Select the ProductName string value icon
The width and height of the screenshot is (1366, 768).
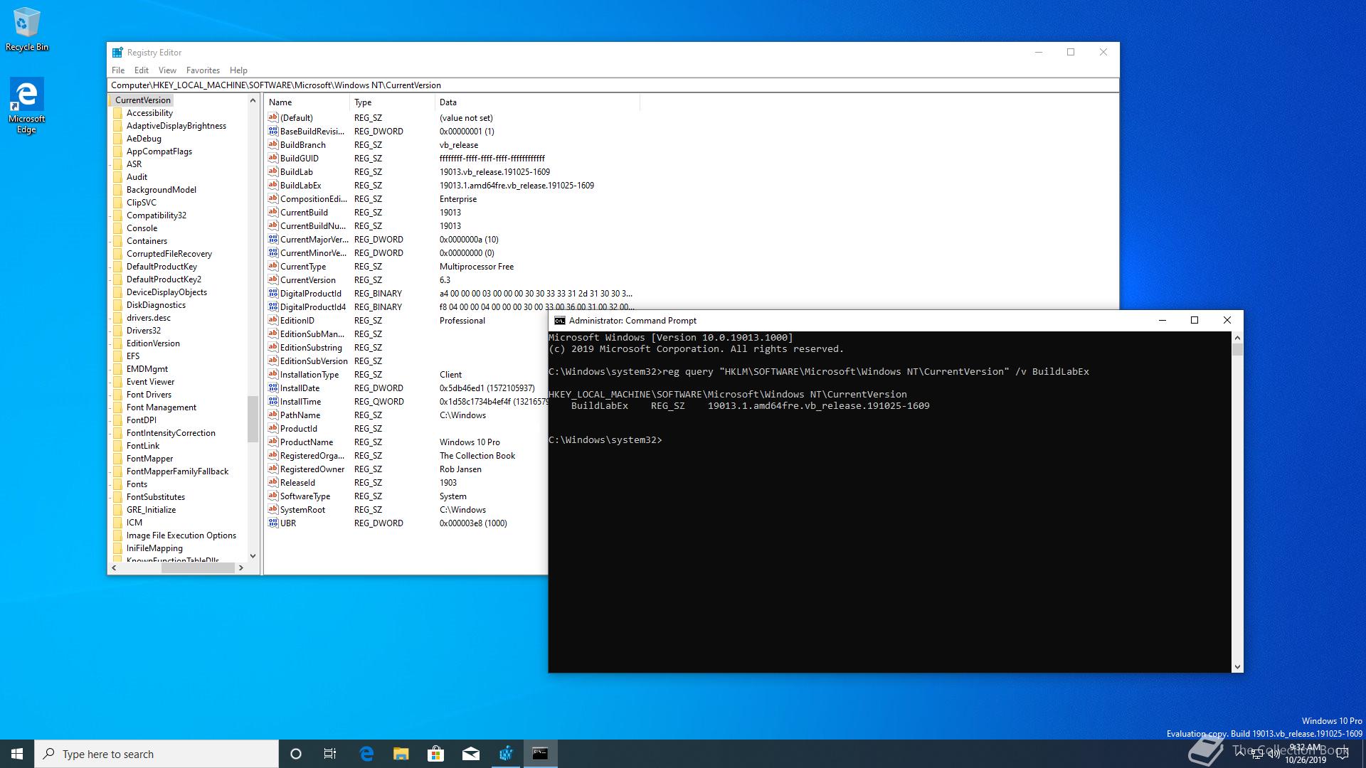(272, 442)
